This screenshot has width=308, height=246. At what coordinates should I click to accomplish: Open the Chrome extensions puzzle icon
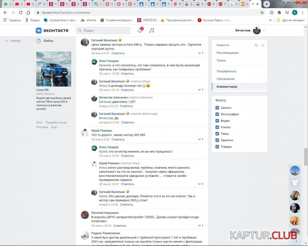[x=279, y=12]
